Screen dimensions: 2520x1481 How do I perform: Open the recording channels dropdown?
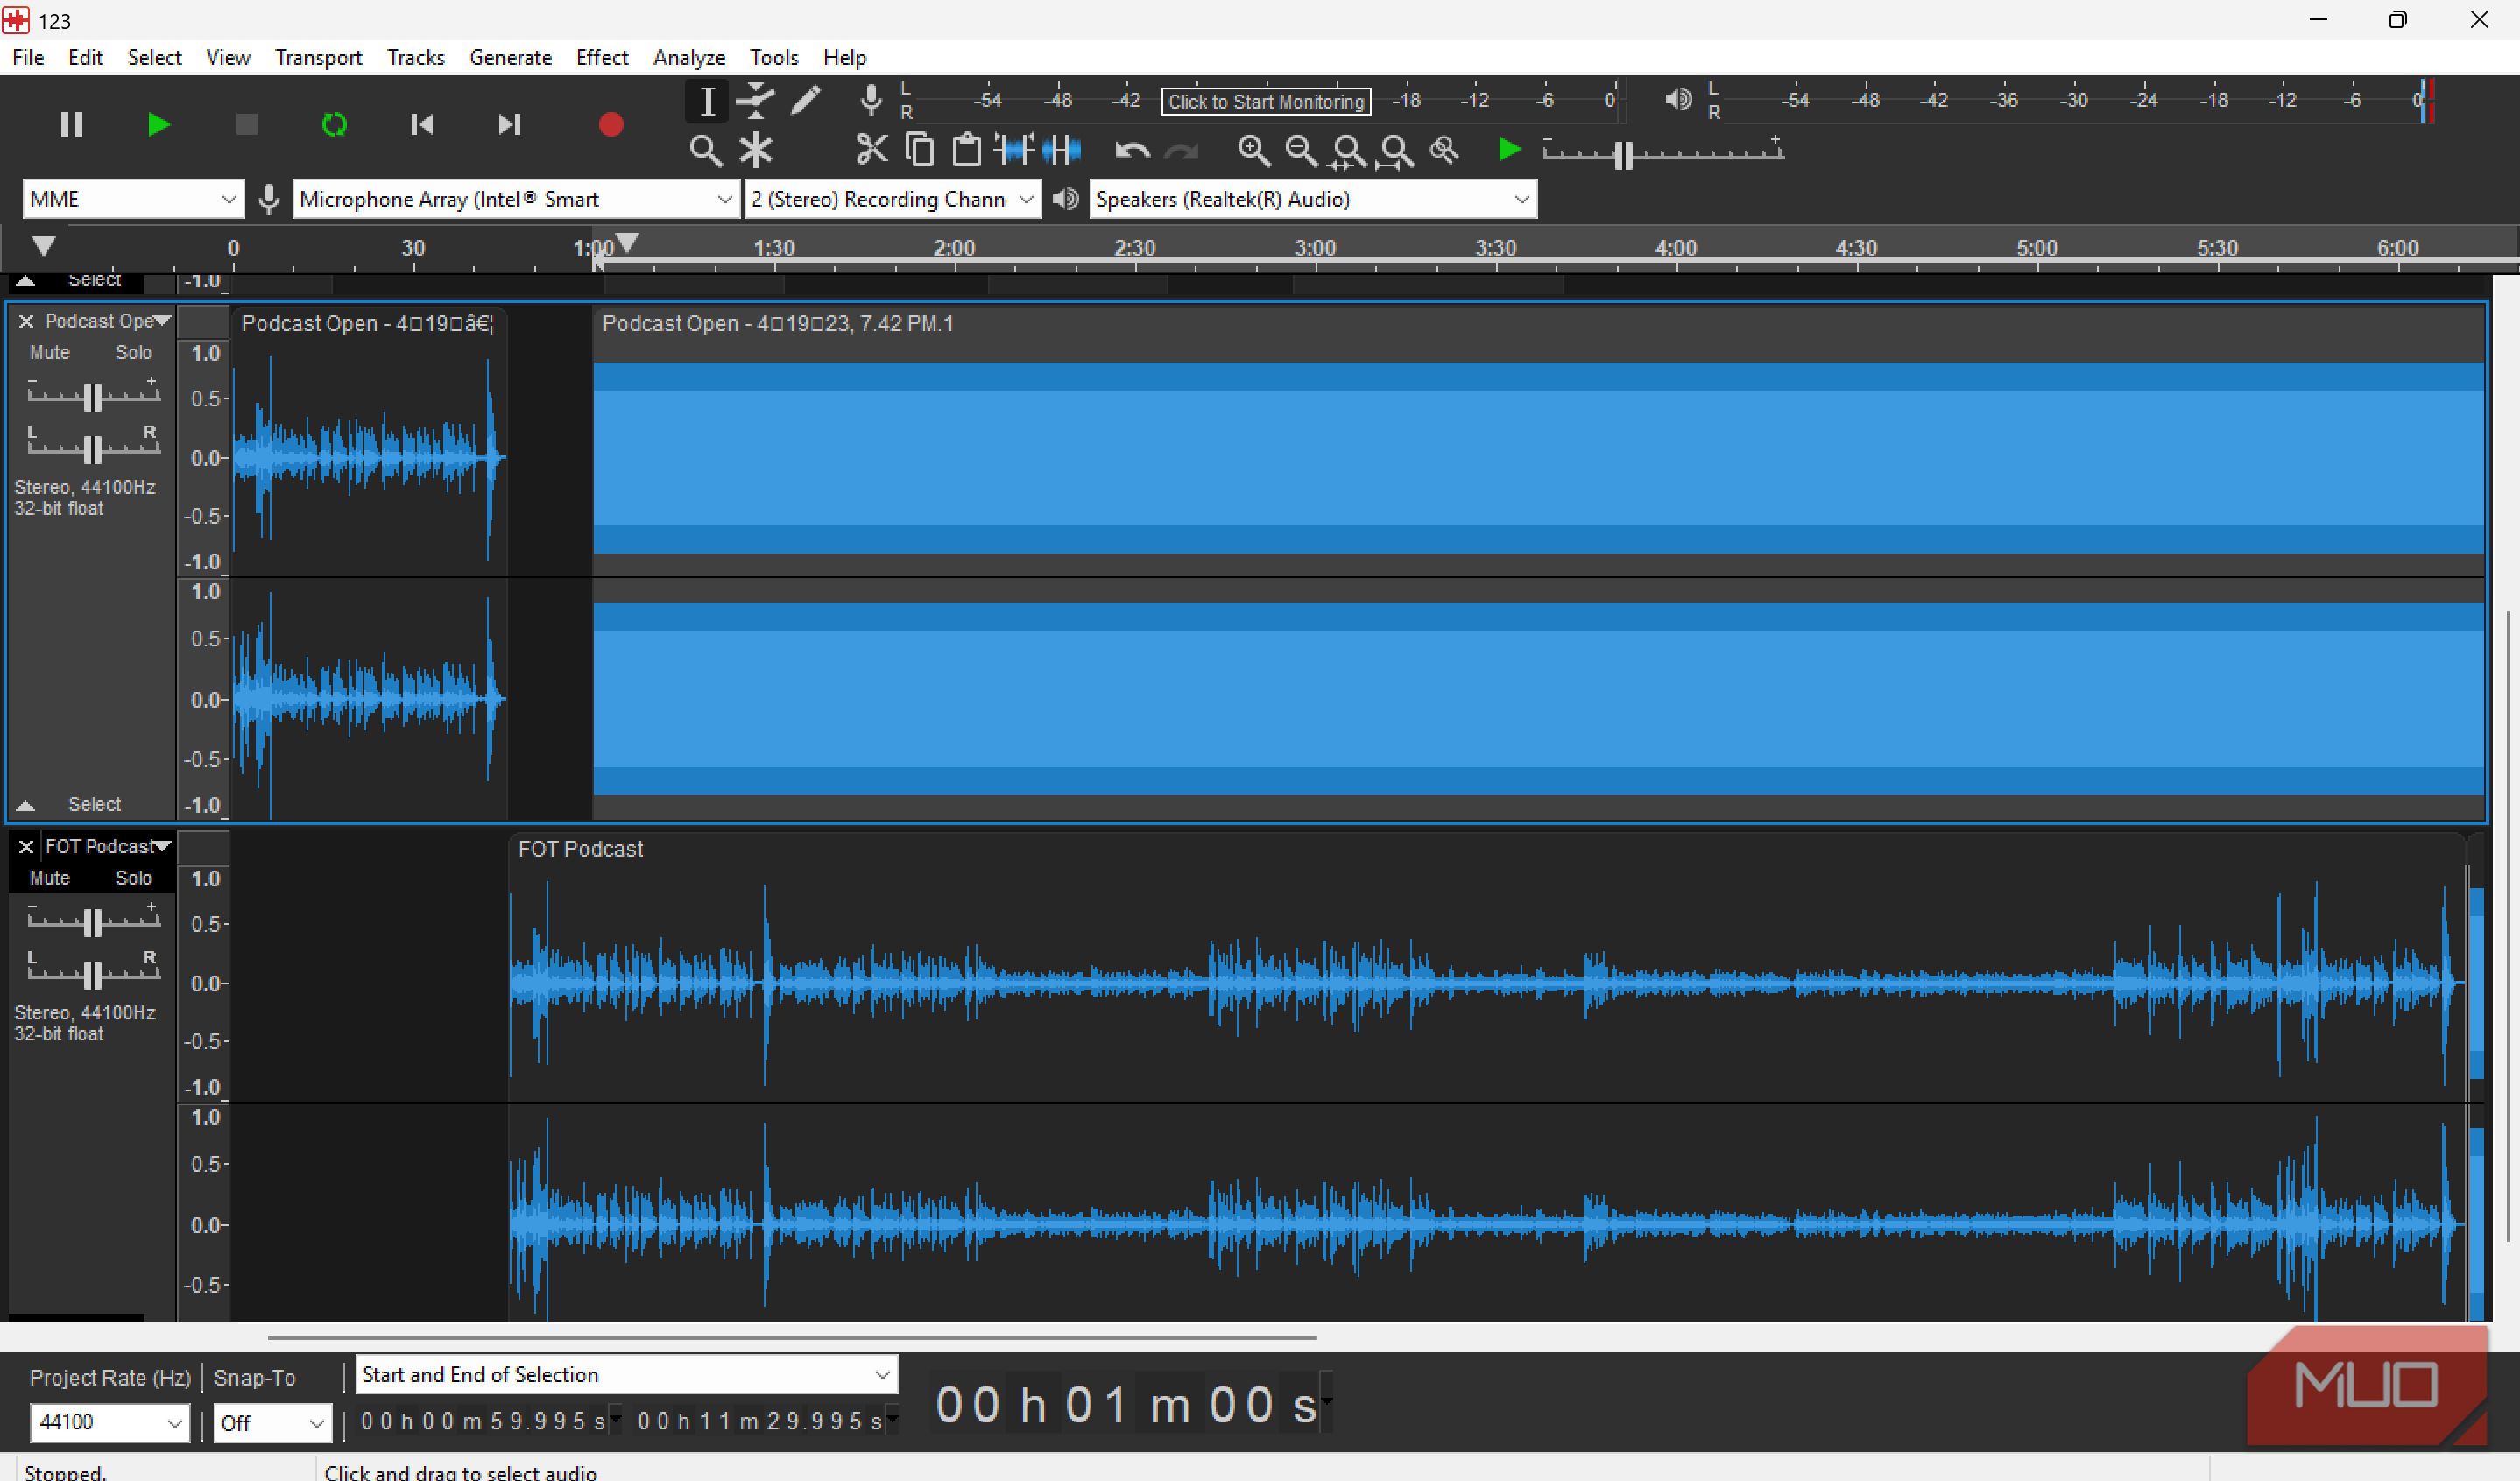coord(892,199)
